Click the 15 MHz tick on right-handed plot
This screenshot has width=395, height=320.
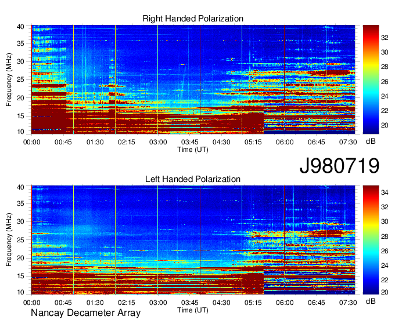tap(20, 116)
